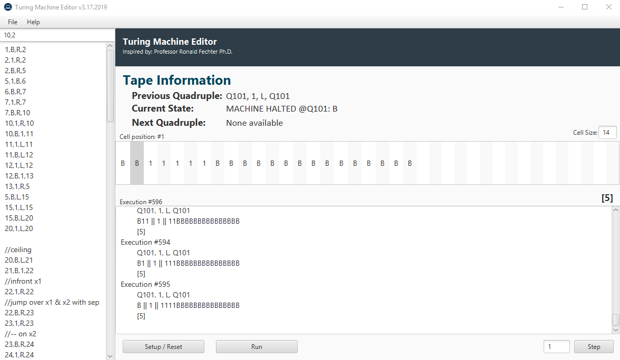620x360 pixels.
Task: Click quadruple line 10,B,1,11
Action: coord(19,134)
